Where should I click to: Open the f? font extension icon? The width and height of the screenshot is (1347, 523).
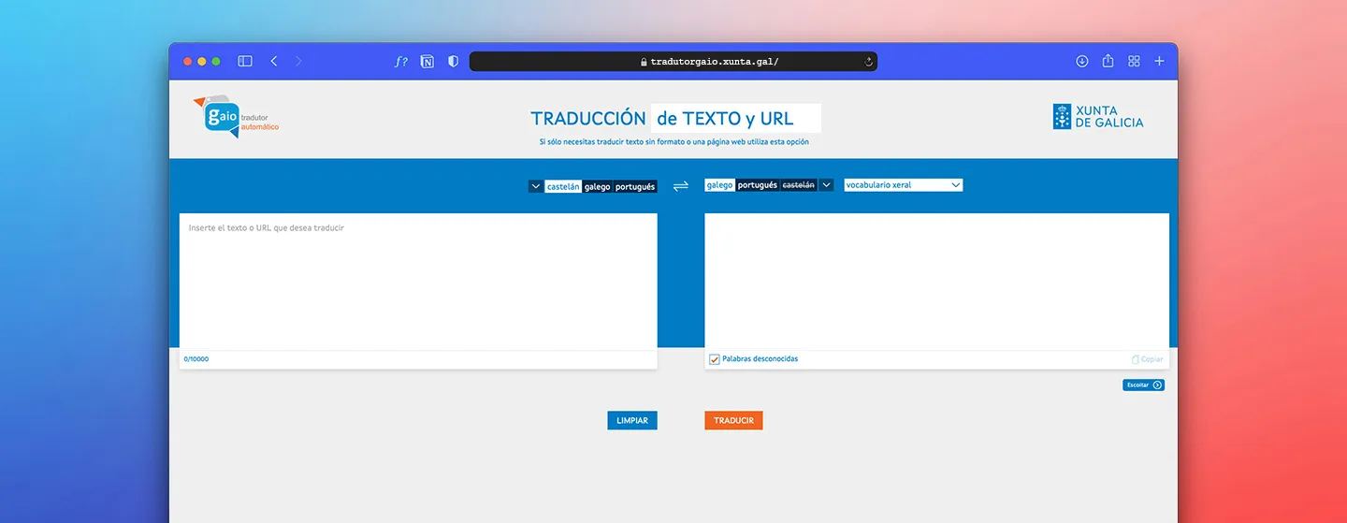pyautogui.click(x=401, y=61)
